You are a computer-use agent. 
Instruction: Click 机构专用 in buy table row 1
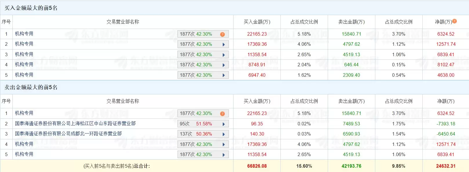pos(24,34)
